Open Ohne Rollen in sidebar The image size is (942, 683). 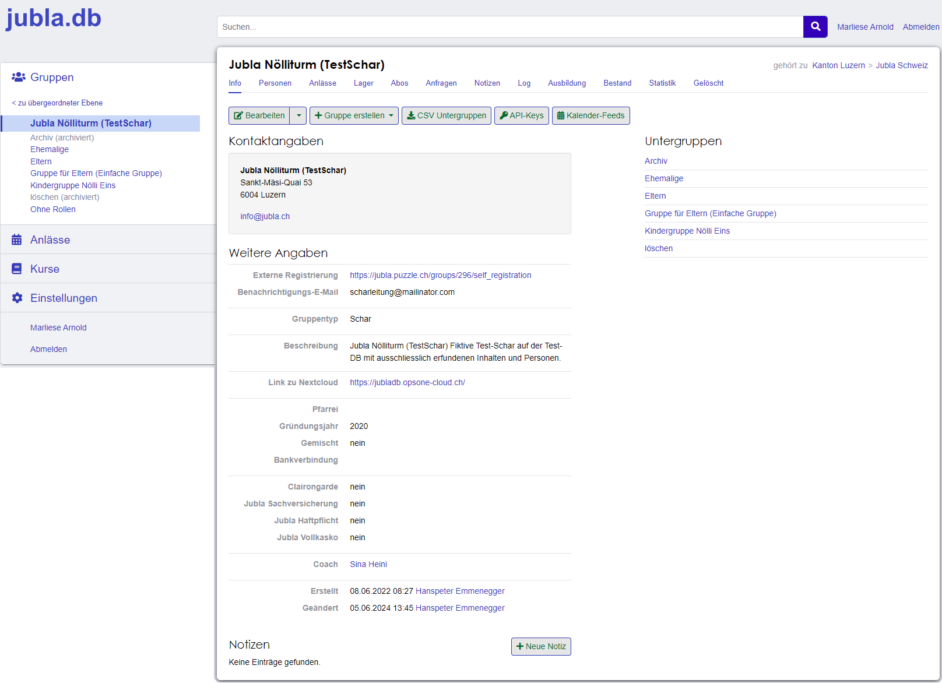(x=53, y=209)
